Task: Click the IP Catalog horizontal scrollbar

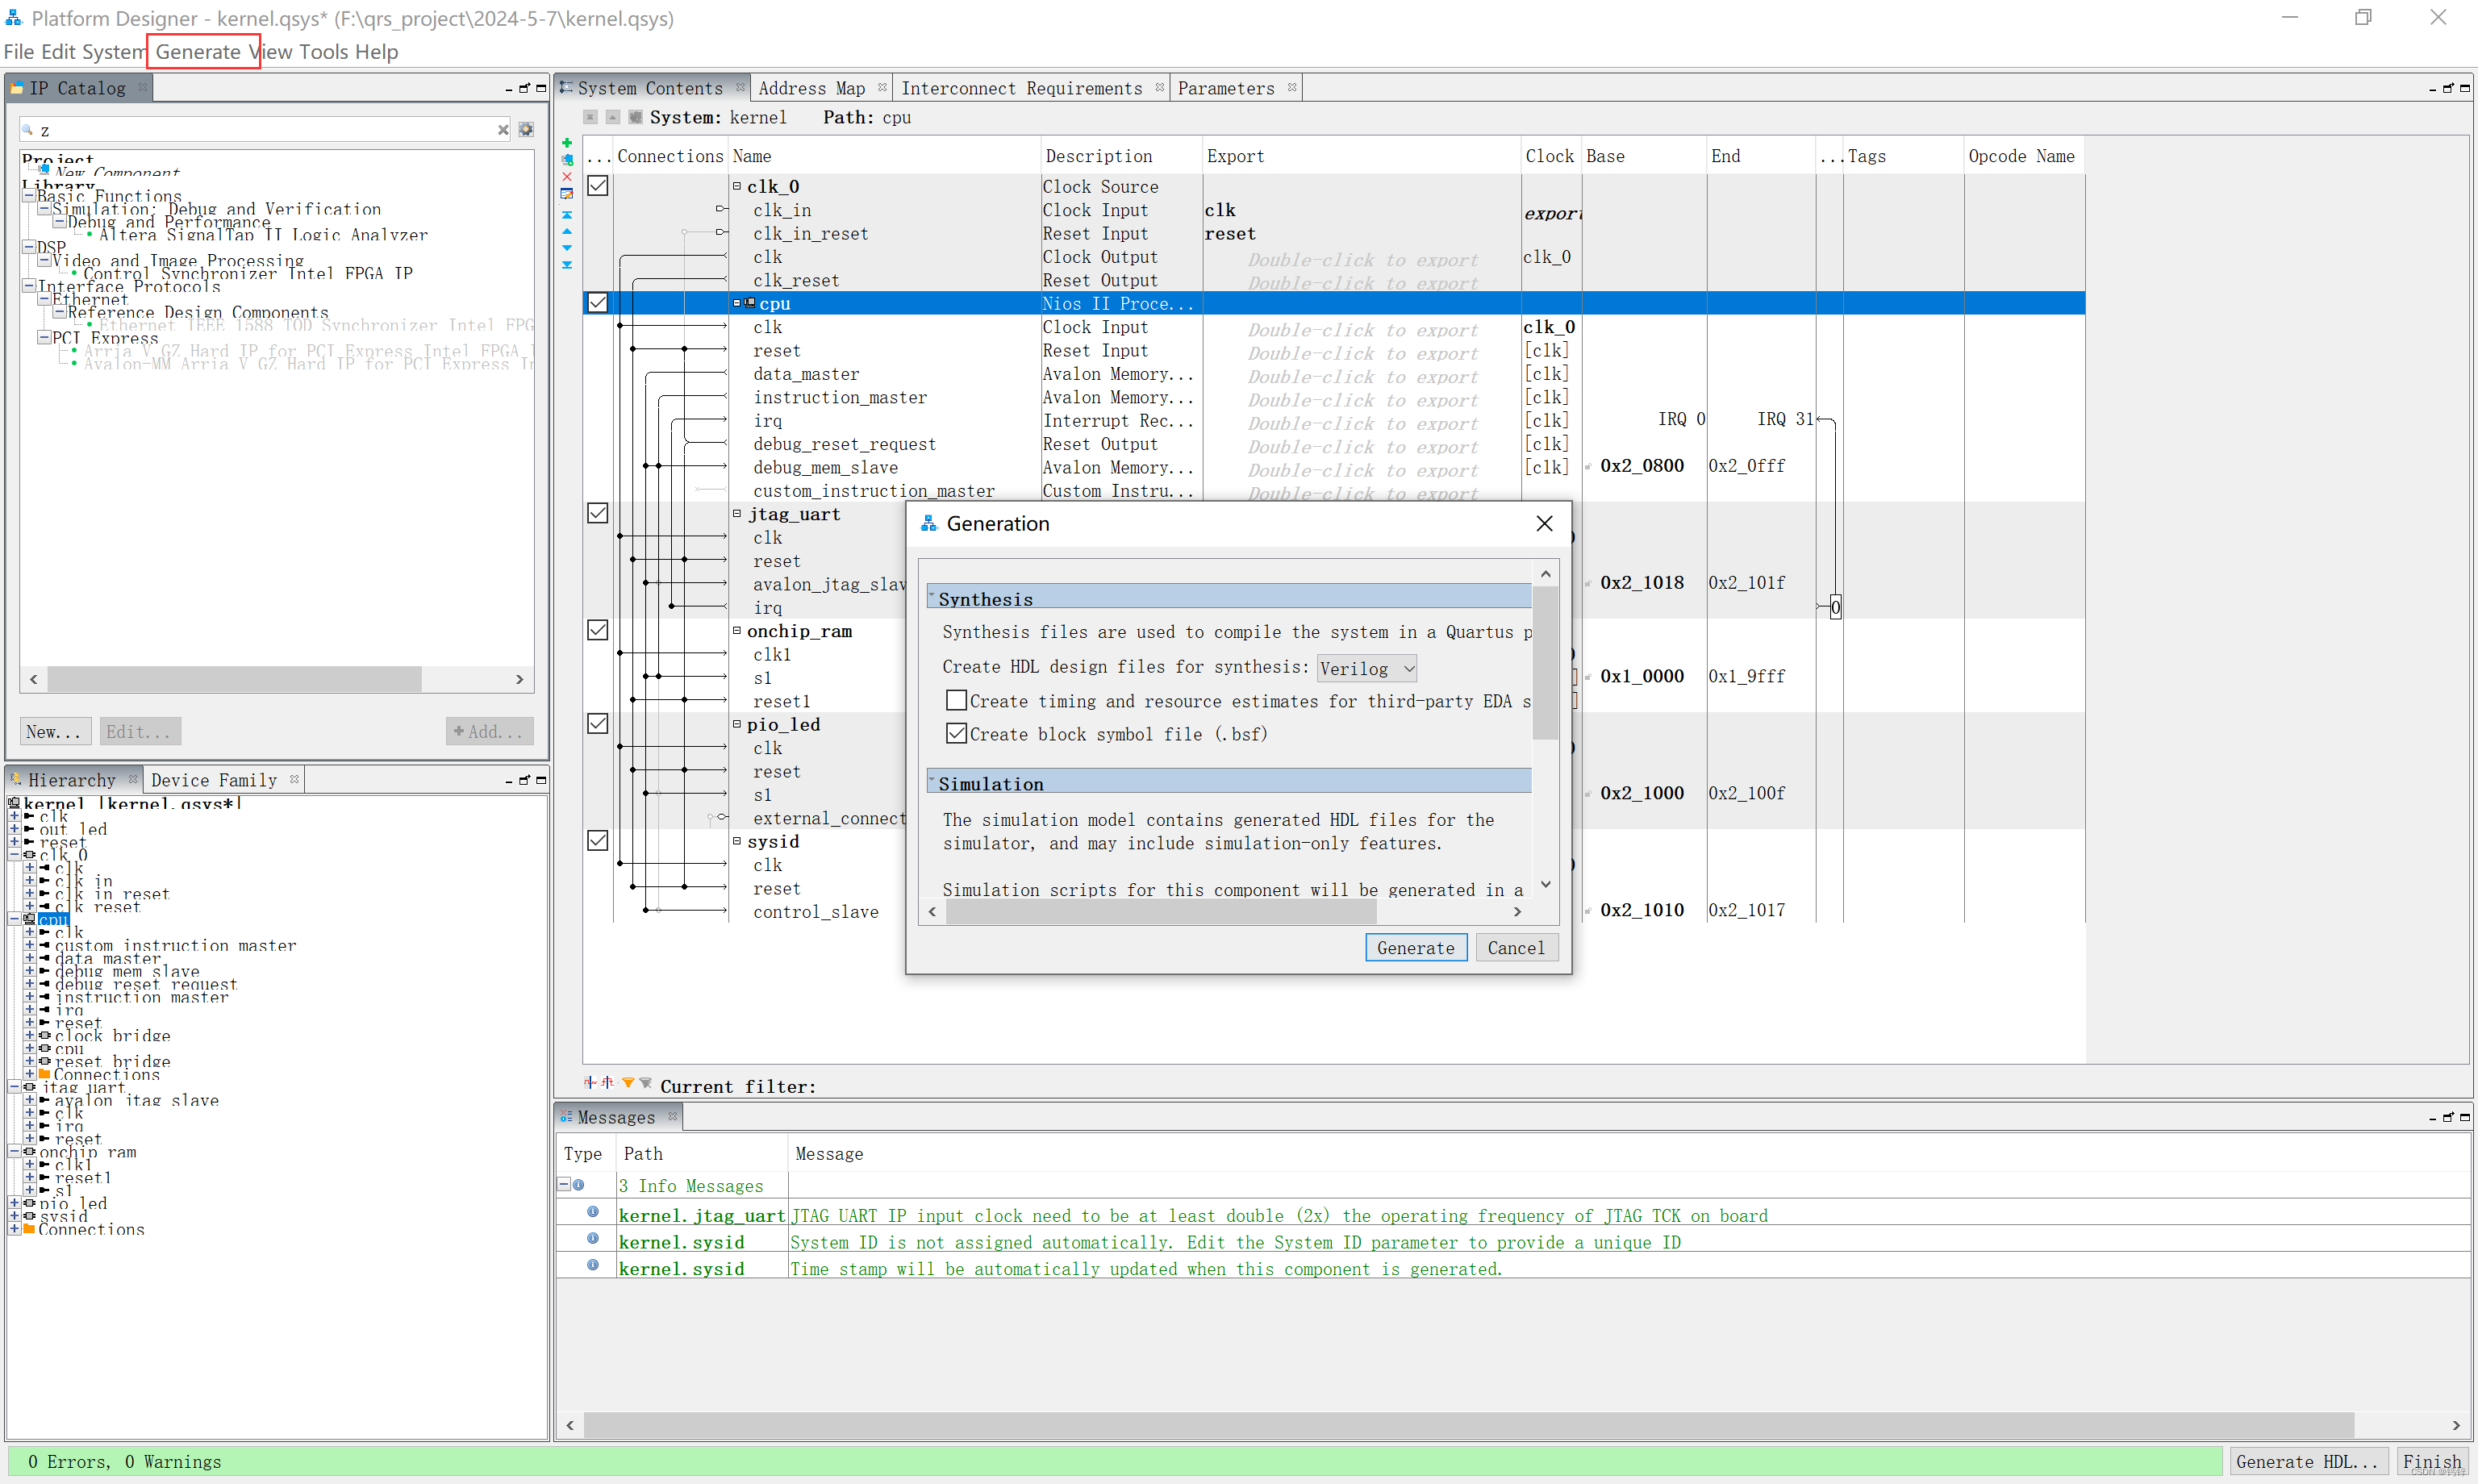Action: coord(235,679)
